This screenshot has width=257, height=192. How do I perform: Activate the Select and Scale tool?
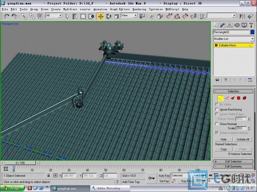click(x=117, y=16)
